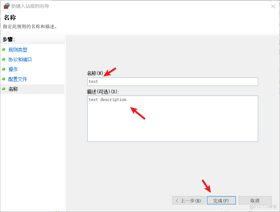Go back to the 规则类型 step
Screen dimensions: 280x212
pyautogui.click(x=18, y=50)
